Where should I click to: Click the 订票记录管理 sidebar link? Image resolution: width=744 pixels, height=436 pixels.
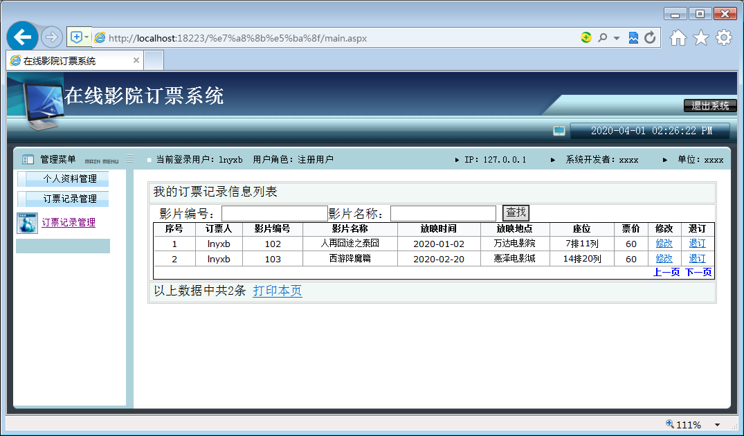[x=69, y=222]
